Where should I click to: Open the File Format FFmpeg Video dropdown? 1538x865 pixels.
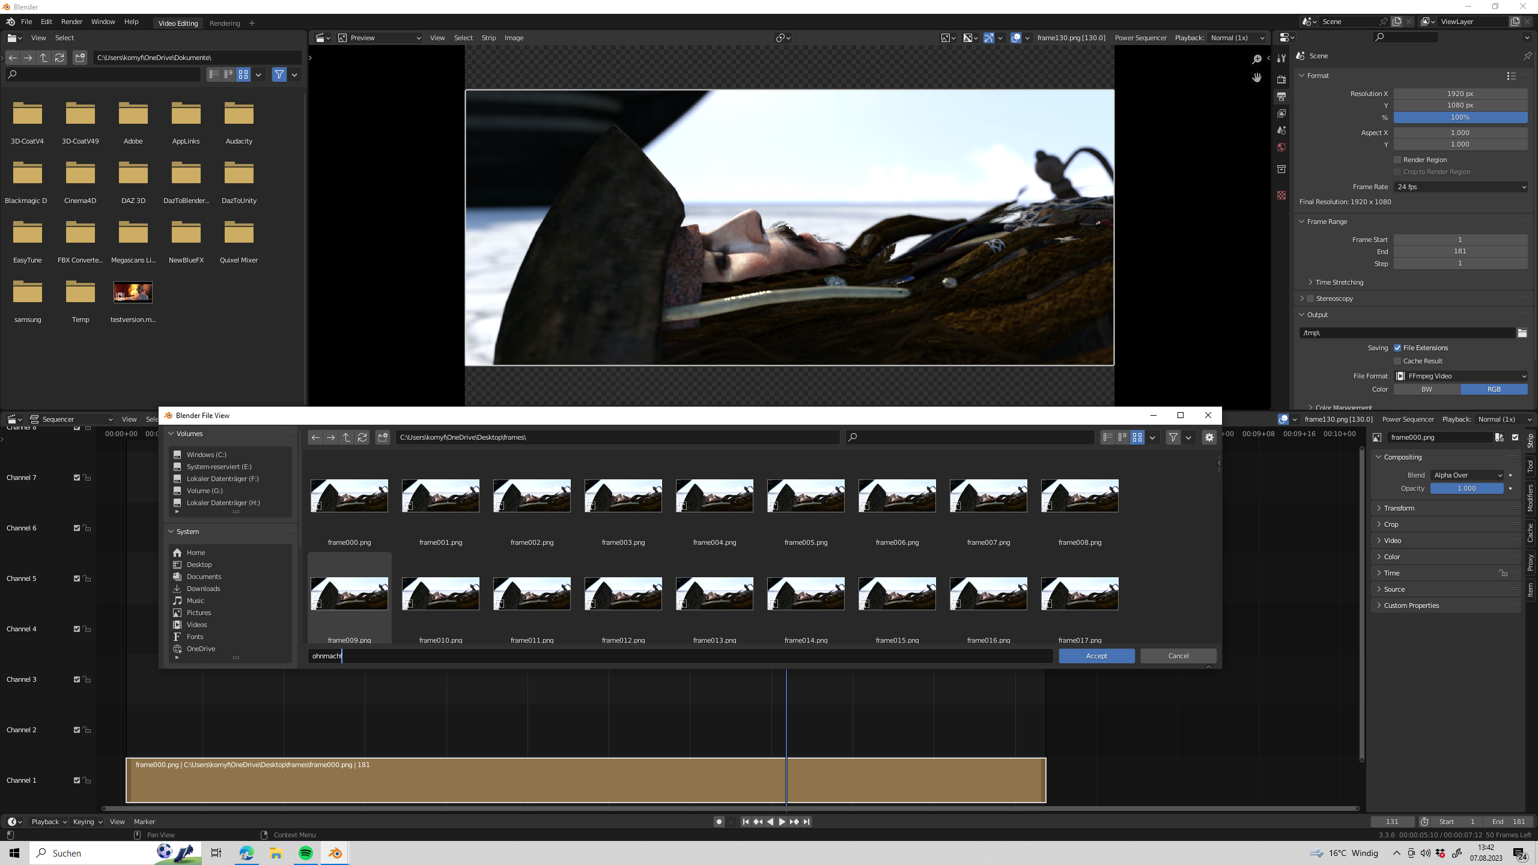pos(1460,376)
